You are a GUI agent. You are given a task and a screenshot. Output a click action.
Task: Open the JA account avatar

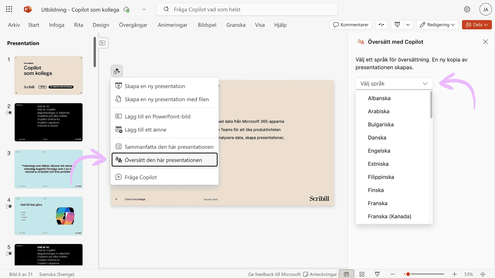485,10
